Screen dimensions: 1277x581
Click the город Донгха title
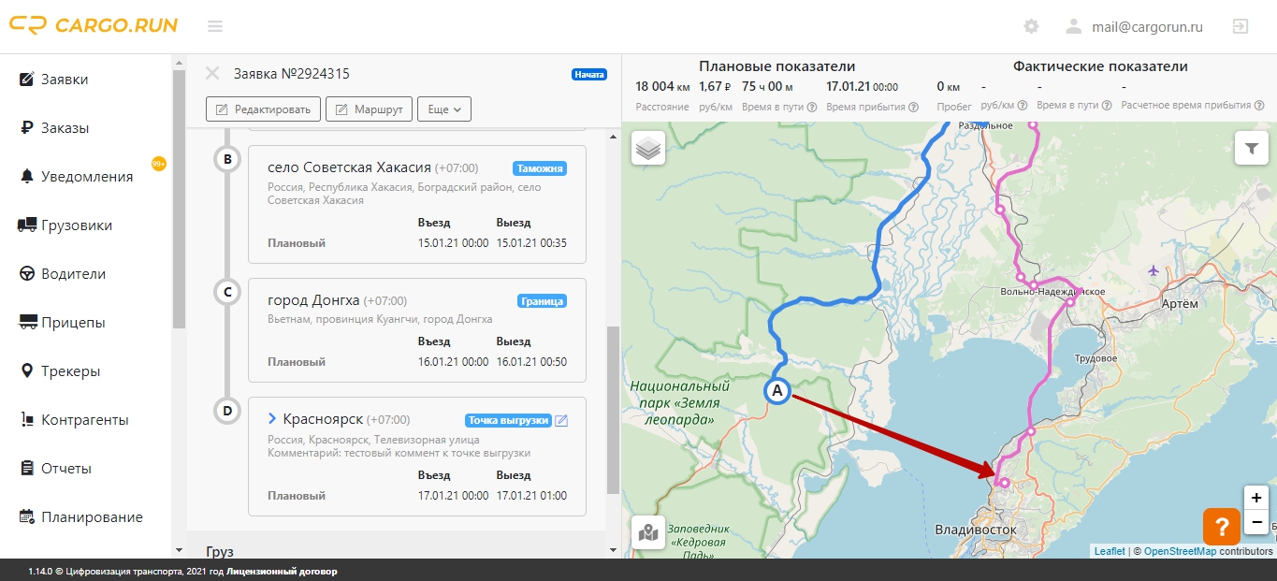point(313,300)
